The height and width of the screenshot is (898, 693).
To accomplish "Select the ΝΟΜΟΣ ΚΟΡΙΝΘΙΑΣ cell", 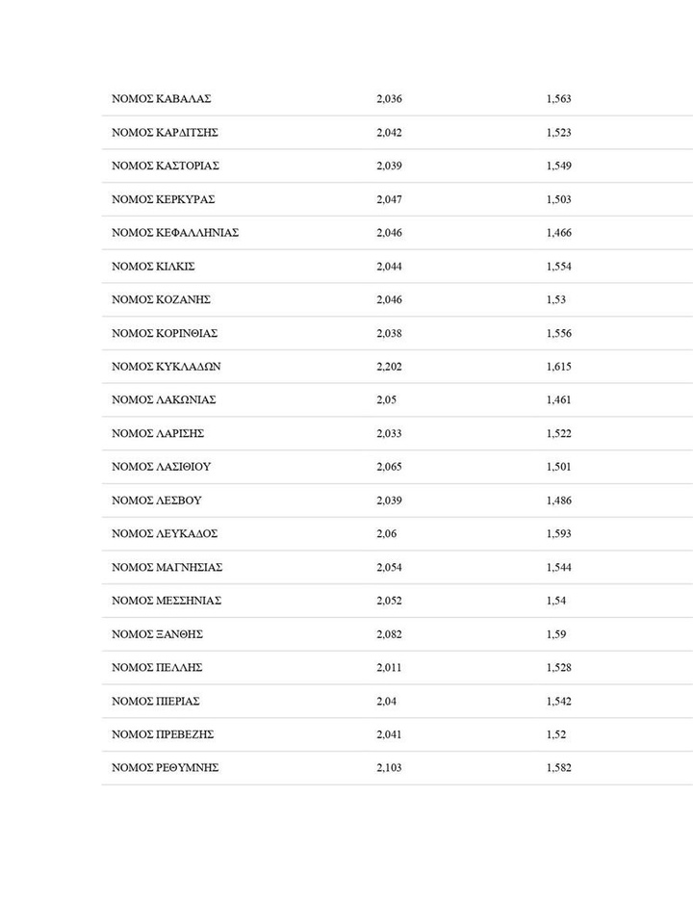I will click(x=165, y=333).
